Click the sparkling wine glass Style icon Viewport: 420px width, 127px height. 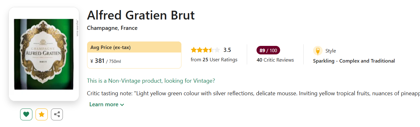(318, 51)
